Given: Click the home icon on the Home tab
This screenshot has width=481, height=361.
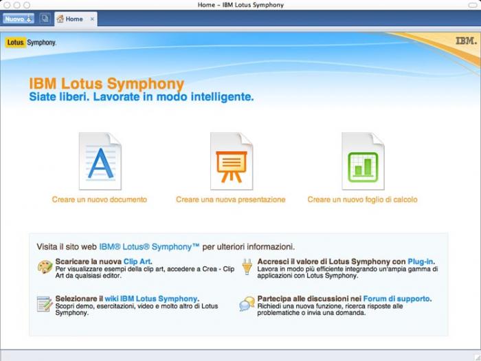Looking at the screenshot, I should coord(60,19).
